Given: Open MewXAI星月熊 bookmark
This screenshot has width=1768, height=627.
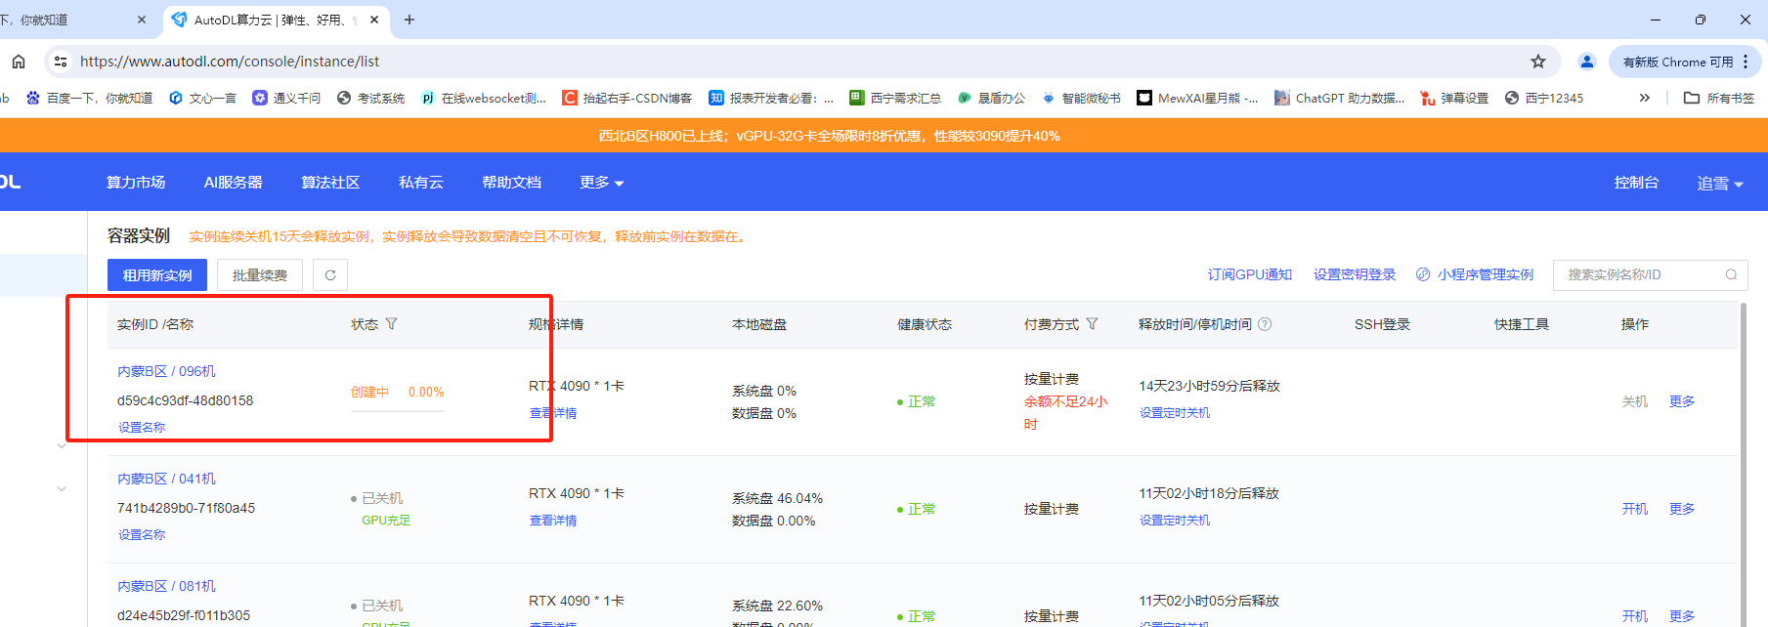Looking at the screenshot, I should (x=1197, y=98).
